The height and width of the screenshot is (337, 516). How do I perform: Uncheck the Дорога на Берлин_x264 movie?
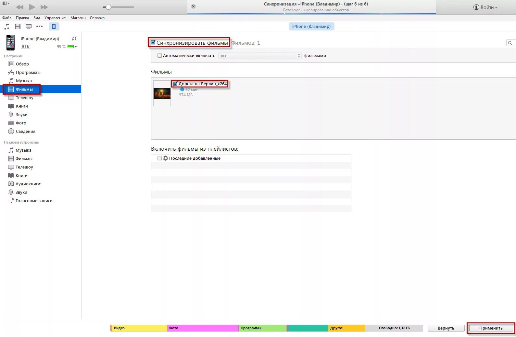click(175, 84)
